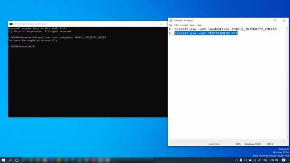Open the Action Center notifications icon
This screenshot has width=290, height=163.
[x=284, y=160]
